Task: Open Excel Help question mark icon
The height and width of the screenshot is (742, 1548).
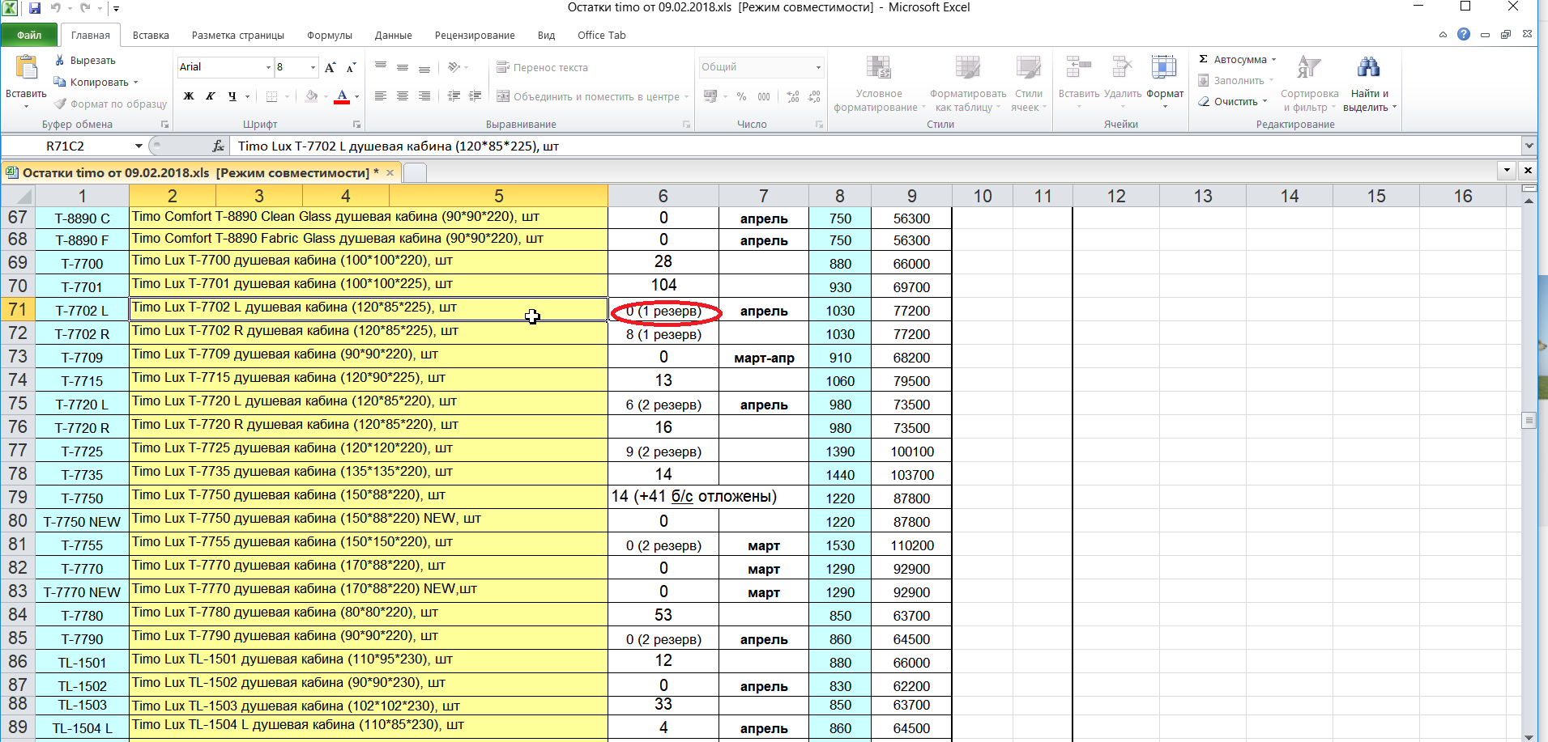Action: [1464, 34]
